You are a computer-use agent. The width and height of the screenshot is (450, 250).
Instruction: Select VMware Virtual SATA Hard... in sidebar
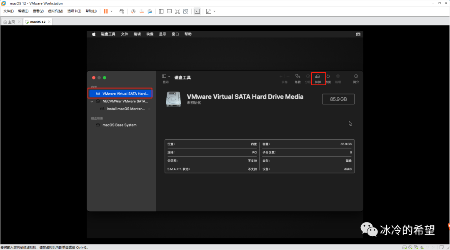tap(120, 94)
